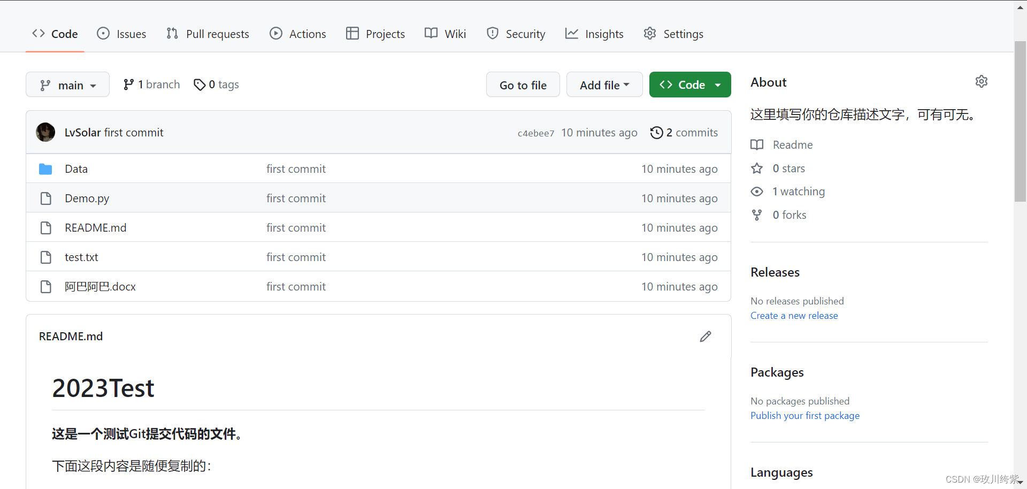Open the Demo.py file

point(87,198)
